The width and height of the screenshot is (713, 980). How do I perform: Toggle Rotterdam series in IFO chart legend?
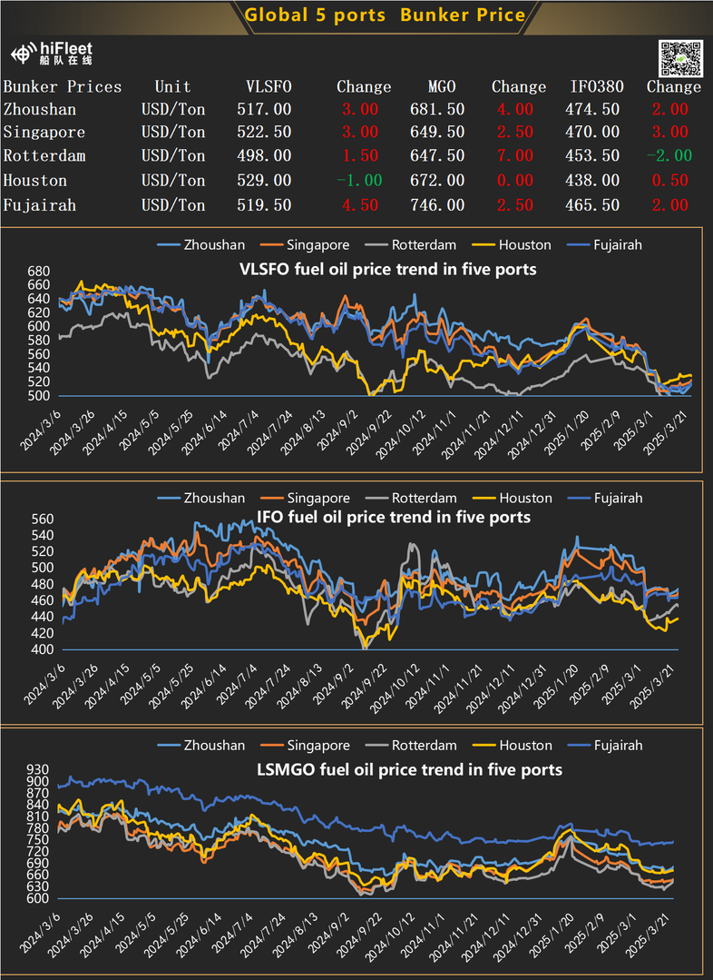pos(411,498)
